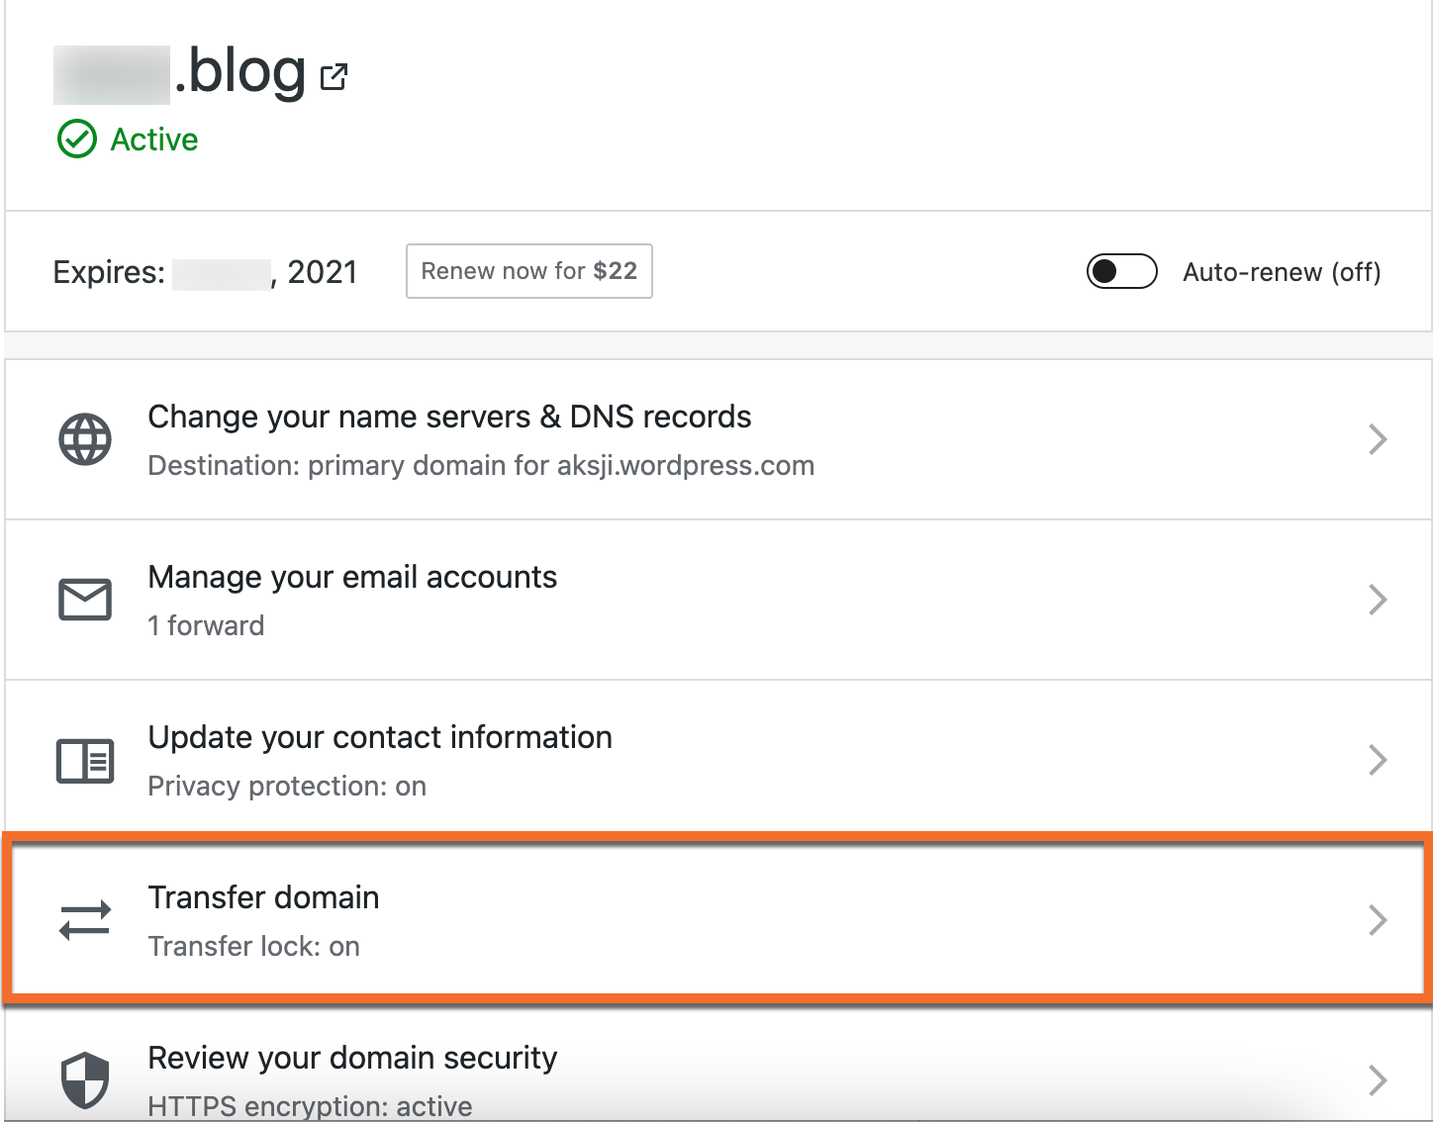Open Change your name servers & DNS records
This screenshot has width=1433, height=1122.
tap(449, 417)
